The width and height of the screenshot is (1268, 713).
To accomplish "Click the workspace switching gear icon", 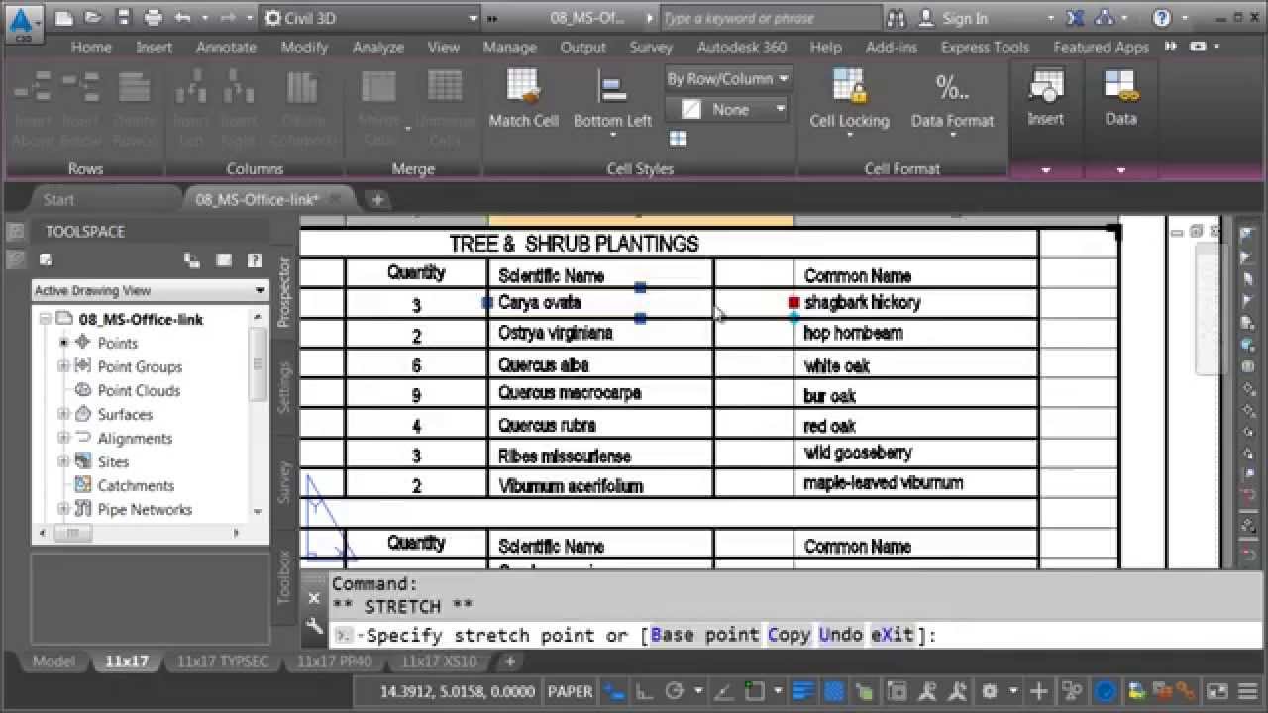I will pyautogui.click(x=988, y=691).
